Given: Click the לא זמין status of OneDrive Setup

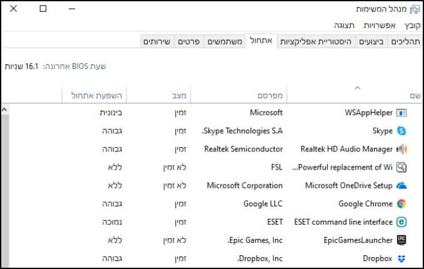Looking at the screenshot, I should tap(175, 186).
